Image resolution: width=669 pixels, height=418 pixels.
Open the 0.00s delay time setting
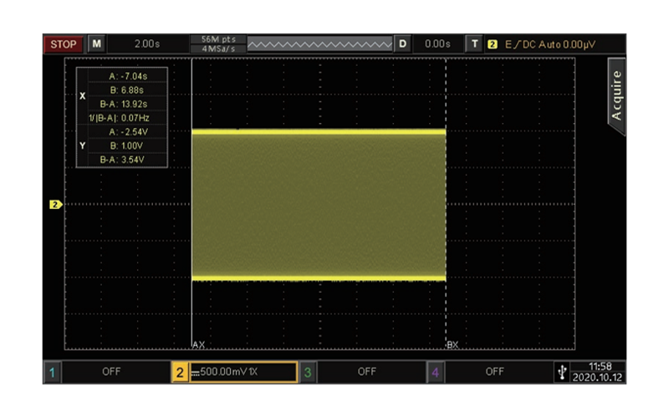point(437,44)
